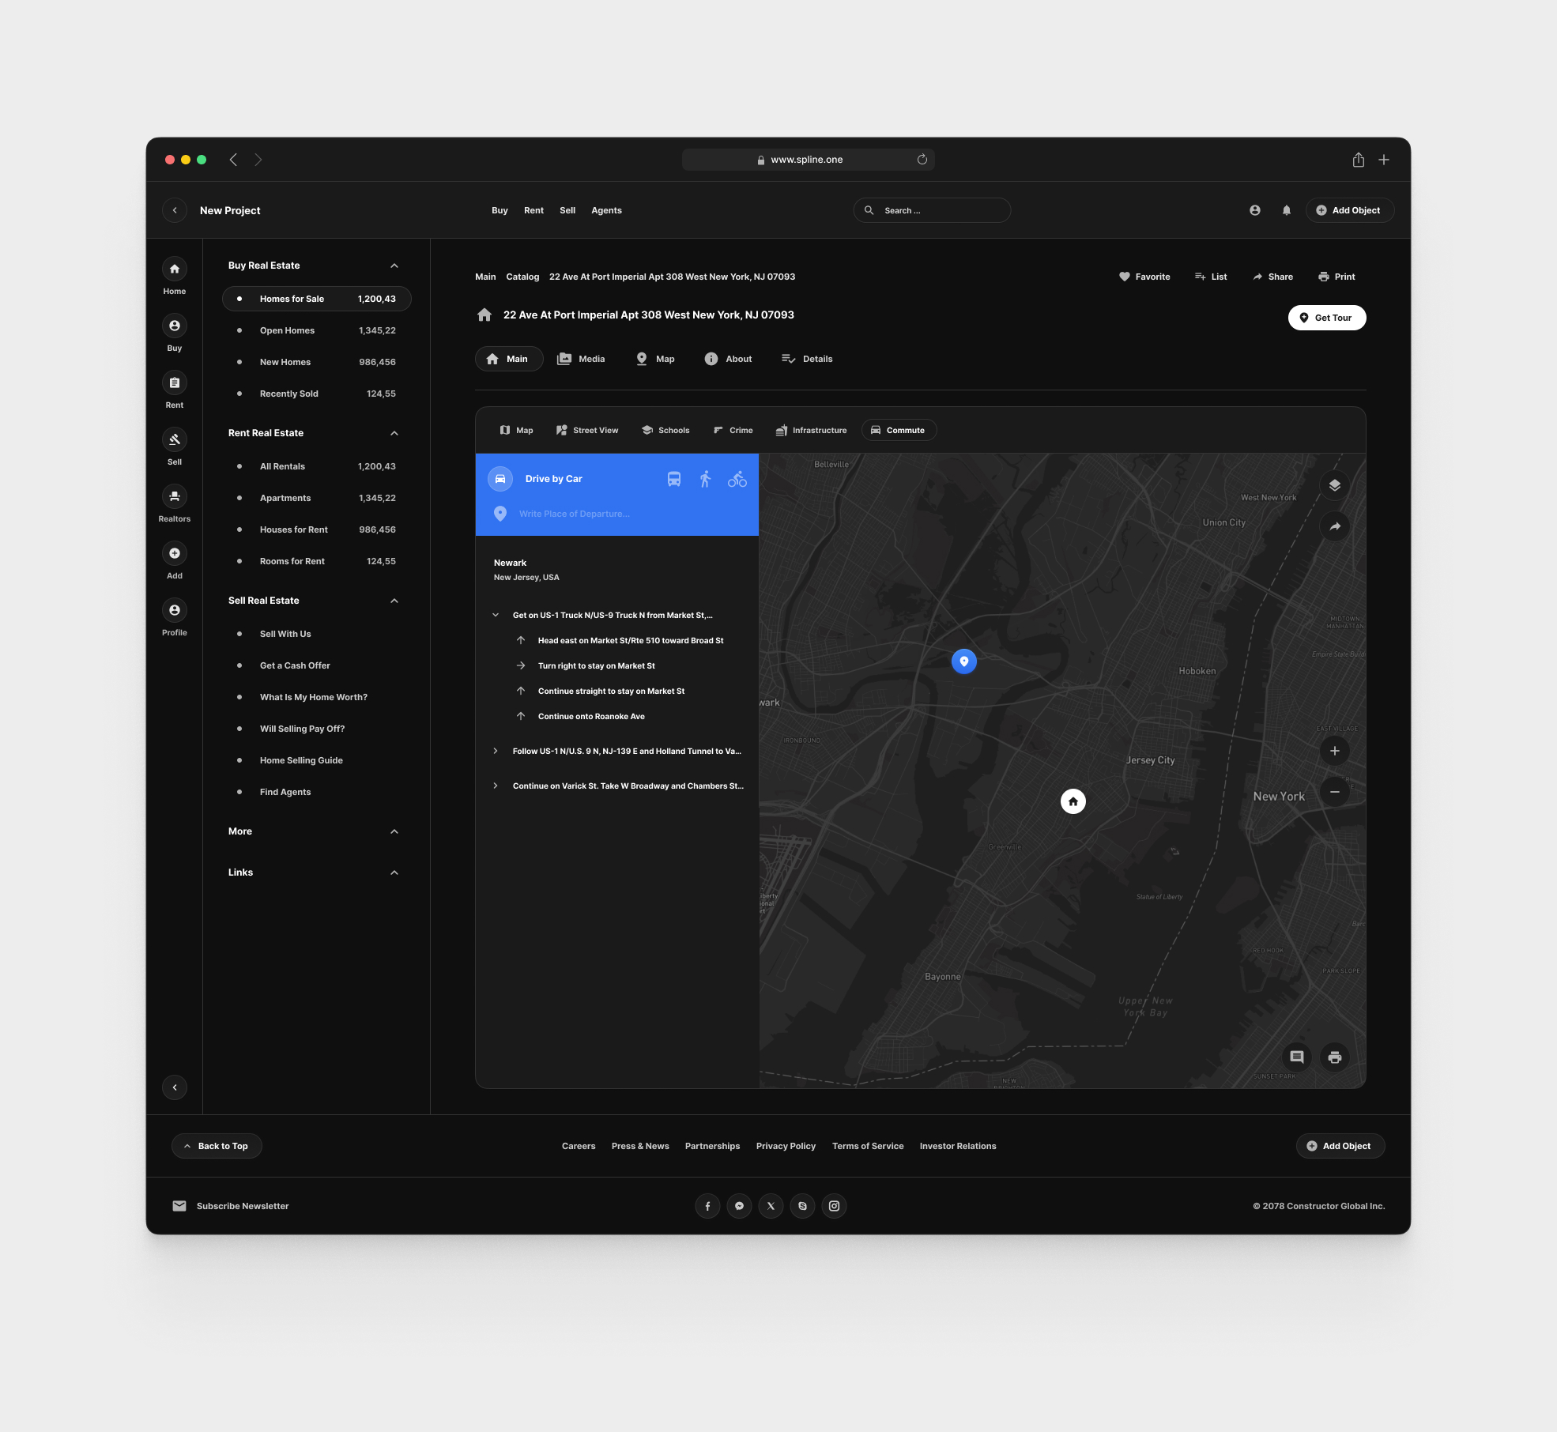Select Apartments in Rent list
1557x1432 pixels.
[317, 498]
